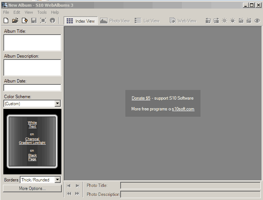Switch to Index View
The height and width of the screenshot is (200, 263).
pyautogui.click(x=81, y=21)
